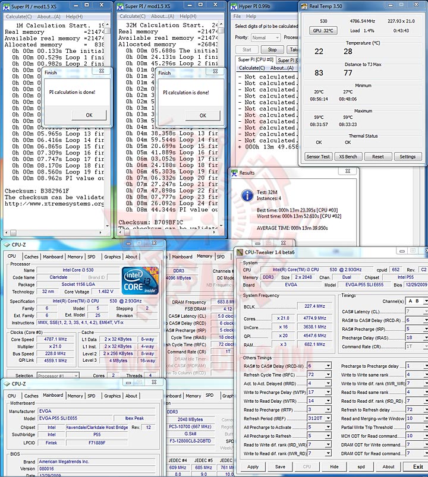Click the Intel Core i3 inside logo
Screen dimensions: 428x477
(x=140, y=280)
